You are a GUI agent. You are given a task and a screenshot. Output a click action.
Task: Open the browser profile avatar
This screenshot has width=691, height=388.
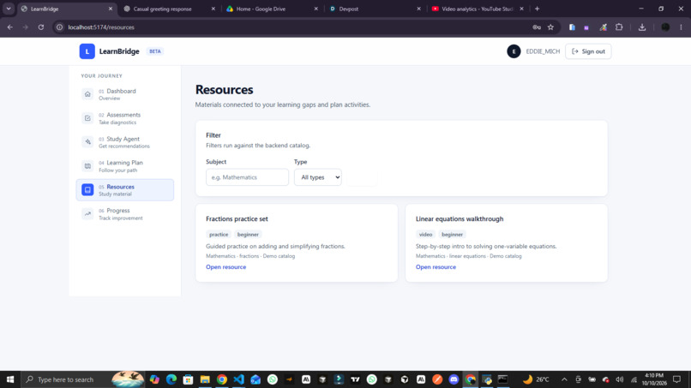point(665,27)
